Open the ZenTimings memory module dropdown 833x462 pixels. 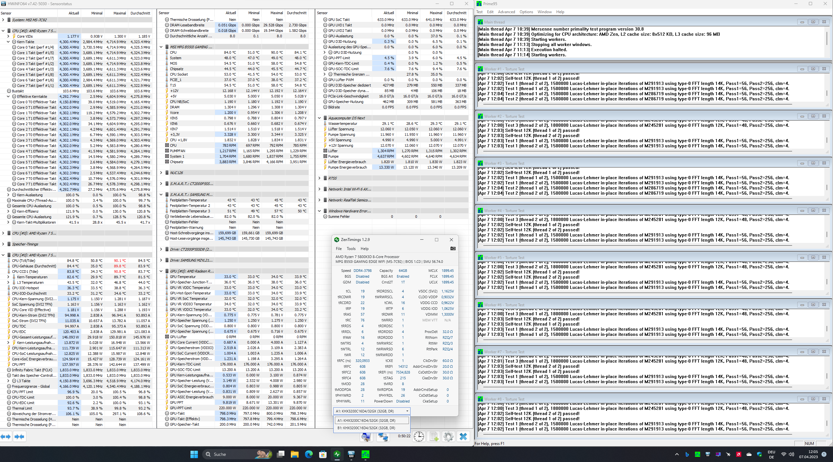pyautogui.click(x=407, y=411)
